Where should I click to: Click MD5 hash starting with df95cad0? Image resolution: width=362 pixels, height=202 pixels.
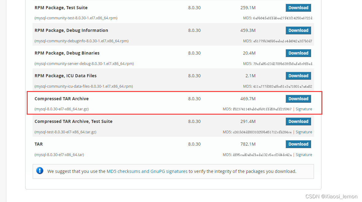coord(262,155)
